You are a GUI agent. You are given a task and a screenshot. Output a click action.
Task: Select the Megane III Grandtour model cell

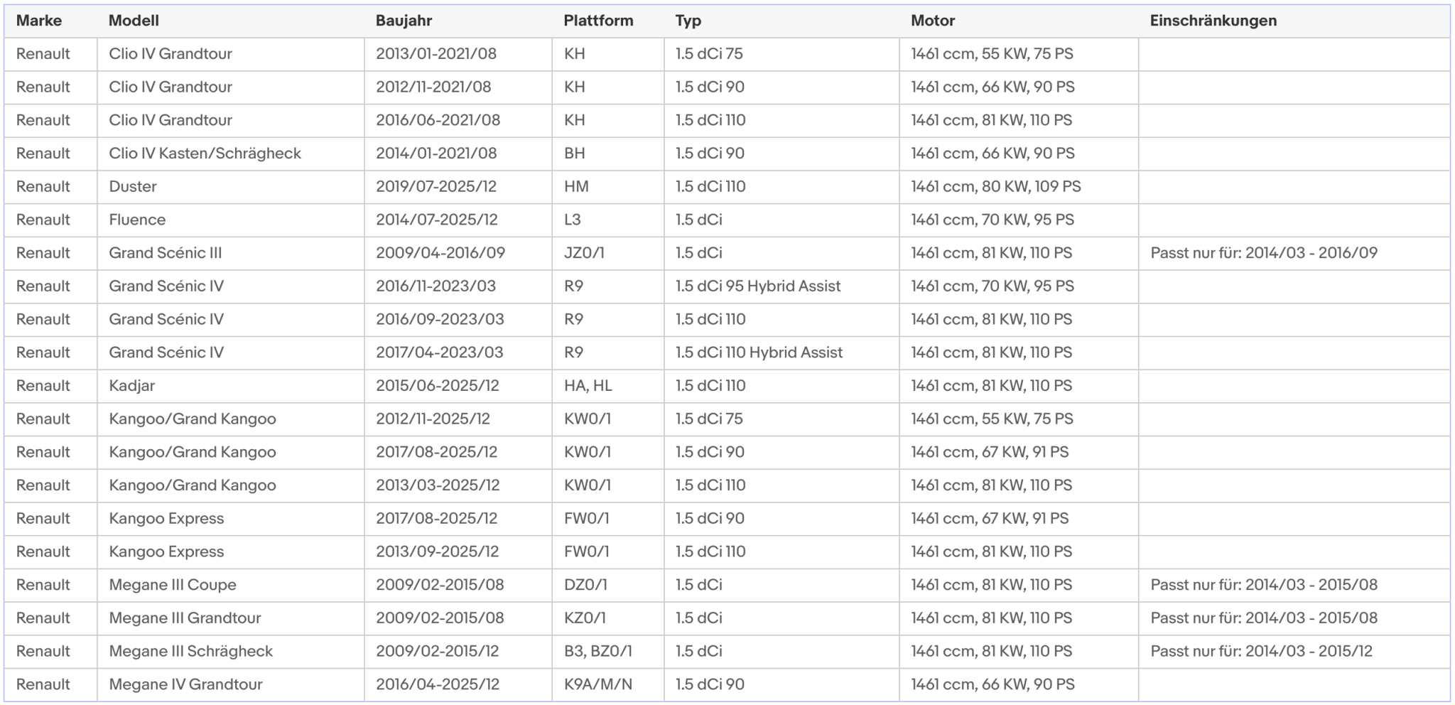(x=231, y=618)
